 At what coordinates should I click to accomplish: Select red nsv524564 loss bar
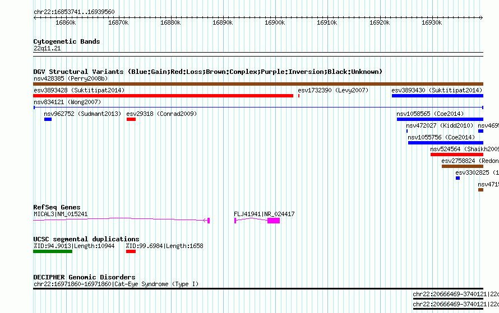(457, 155)
